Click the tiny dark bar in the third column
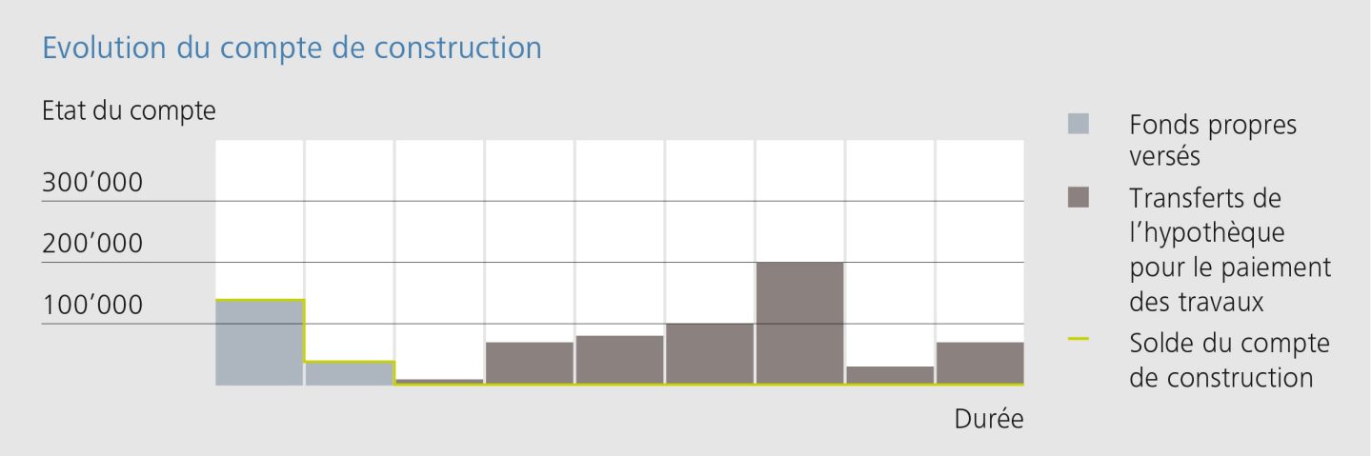This screenshot has height=456, width=1372. [x=439, y=381]
